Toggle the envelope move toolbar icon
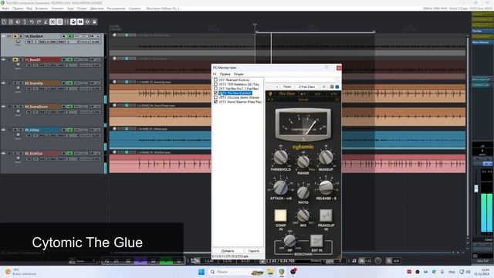The image size is (494, 278). click(73, 22)
